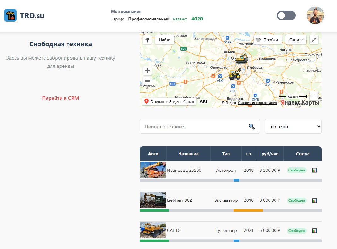Zoom out the map with minus button
The width and height of the screenshot is (337, 249).
pyautogui.click(x=147, y=81)
